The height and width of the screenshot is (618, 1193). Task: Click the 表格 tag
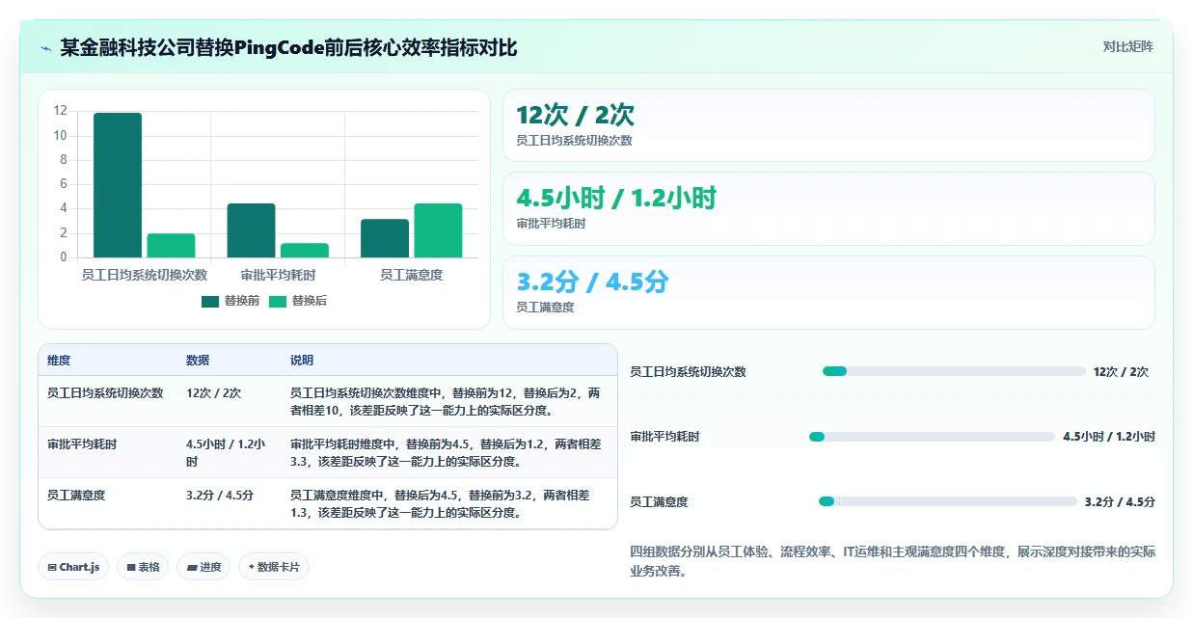(144, 567)
